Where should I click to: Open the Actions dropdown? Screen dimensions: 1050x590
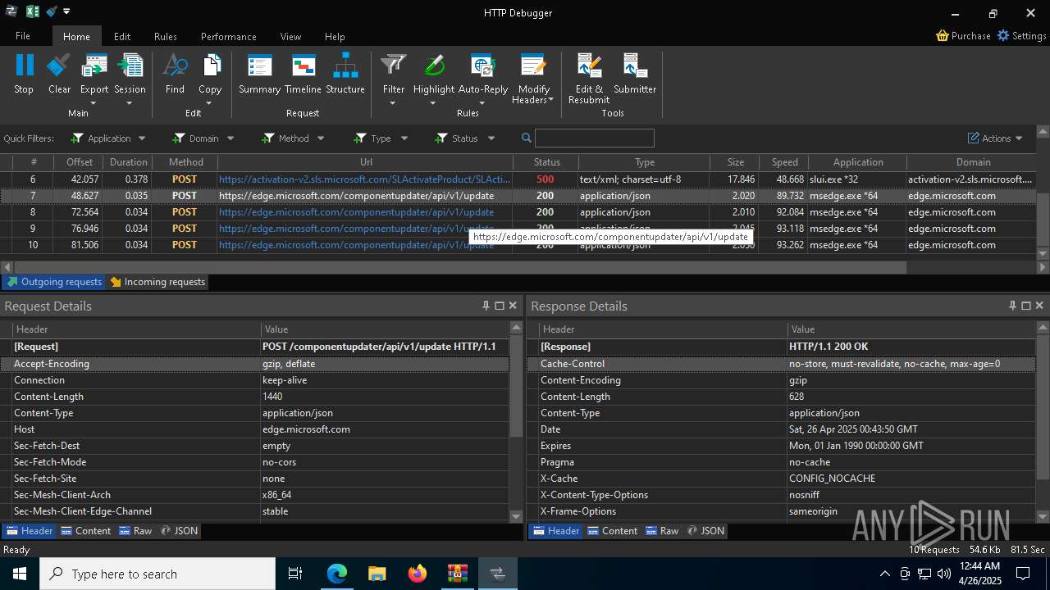pos(995,138)
